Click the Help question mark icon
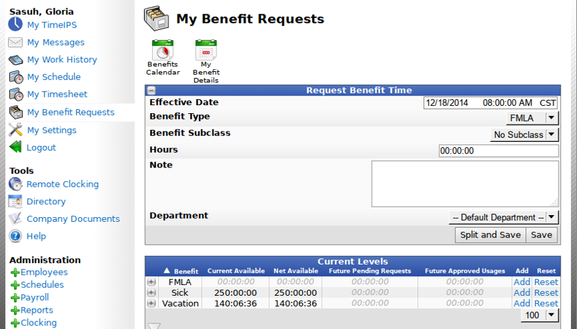Screen dimensions: 577x329 [15, 236]
